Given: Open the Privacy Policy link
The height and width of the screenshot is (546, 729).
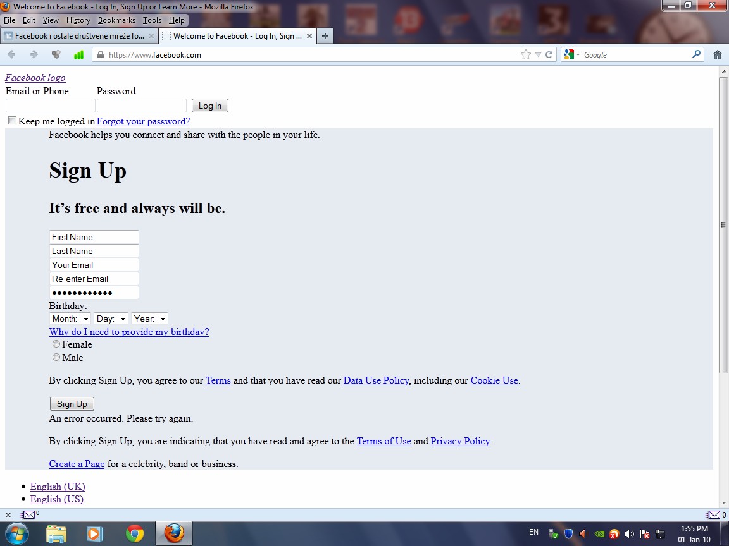Looking at the screenshot, I should click(x=460, y=441).
